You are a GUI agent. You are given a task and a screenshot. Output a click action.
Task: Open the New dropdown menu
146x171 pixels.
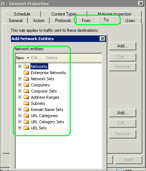click(x=22, y=58)
